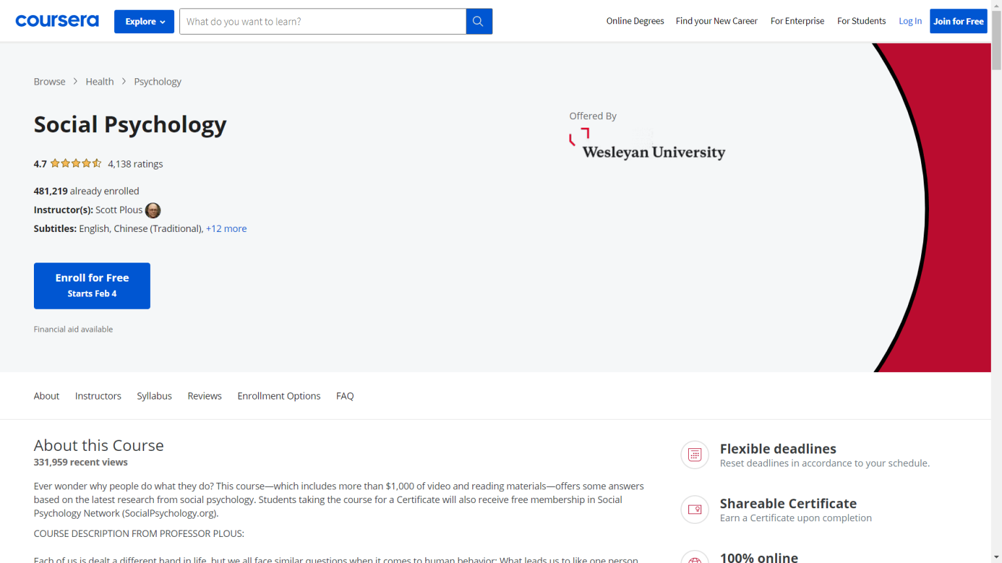Click the 'Offered By' label
Viewport: 1002px width, 563px height.
pos(593,115)
